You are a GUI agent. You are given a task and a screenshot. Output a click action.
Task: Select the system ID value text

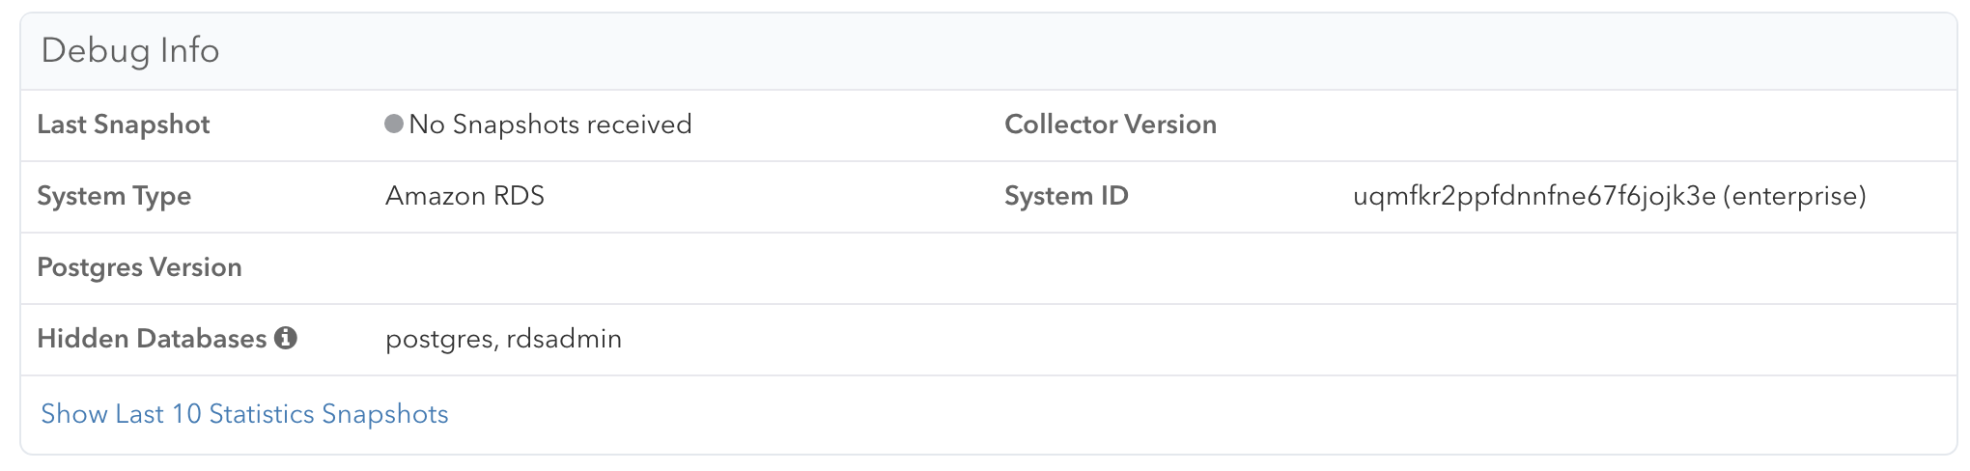(x=1610, y=196)
